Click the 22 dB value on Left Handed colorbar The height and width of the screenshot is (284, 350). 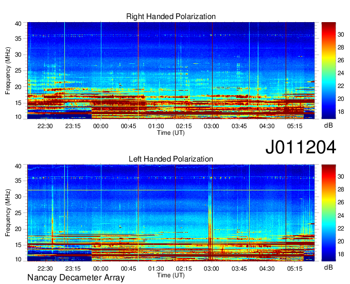(341, 228)
